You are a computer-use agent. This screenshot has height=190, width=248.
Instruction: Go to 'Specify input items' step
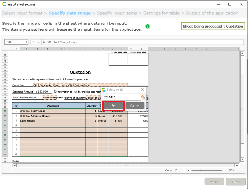pyautogui.click(x=117, y=13)
